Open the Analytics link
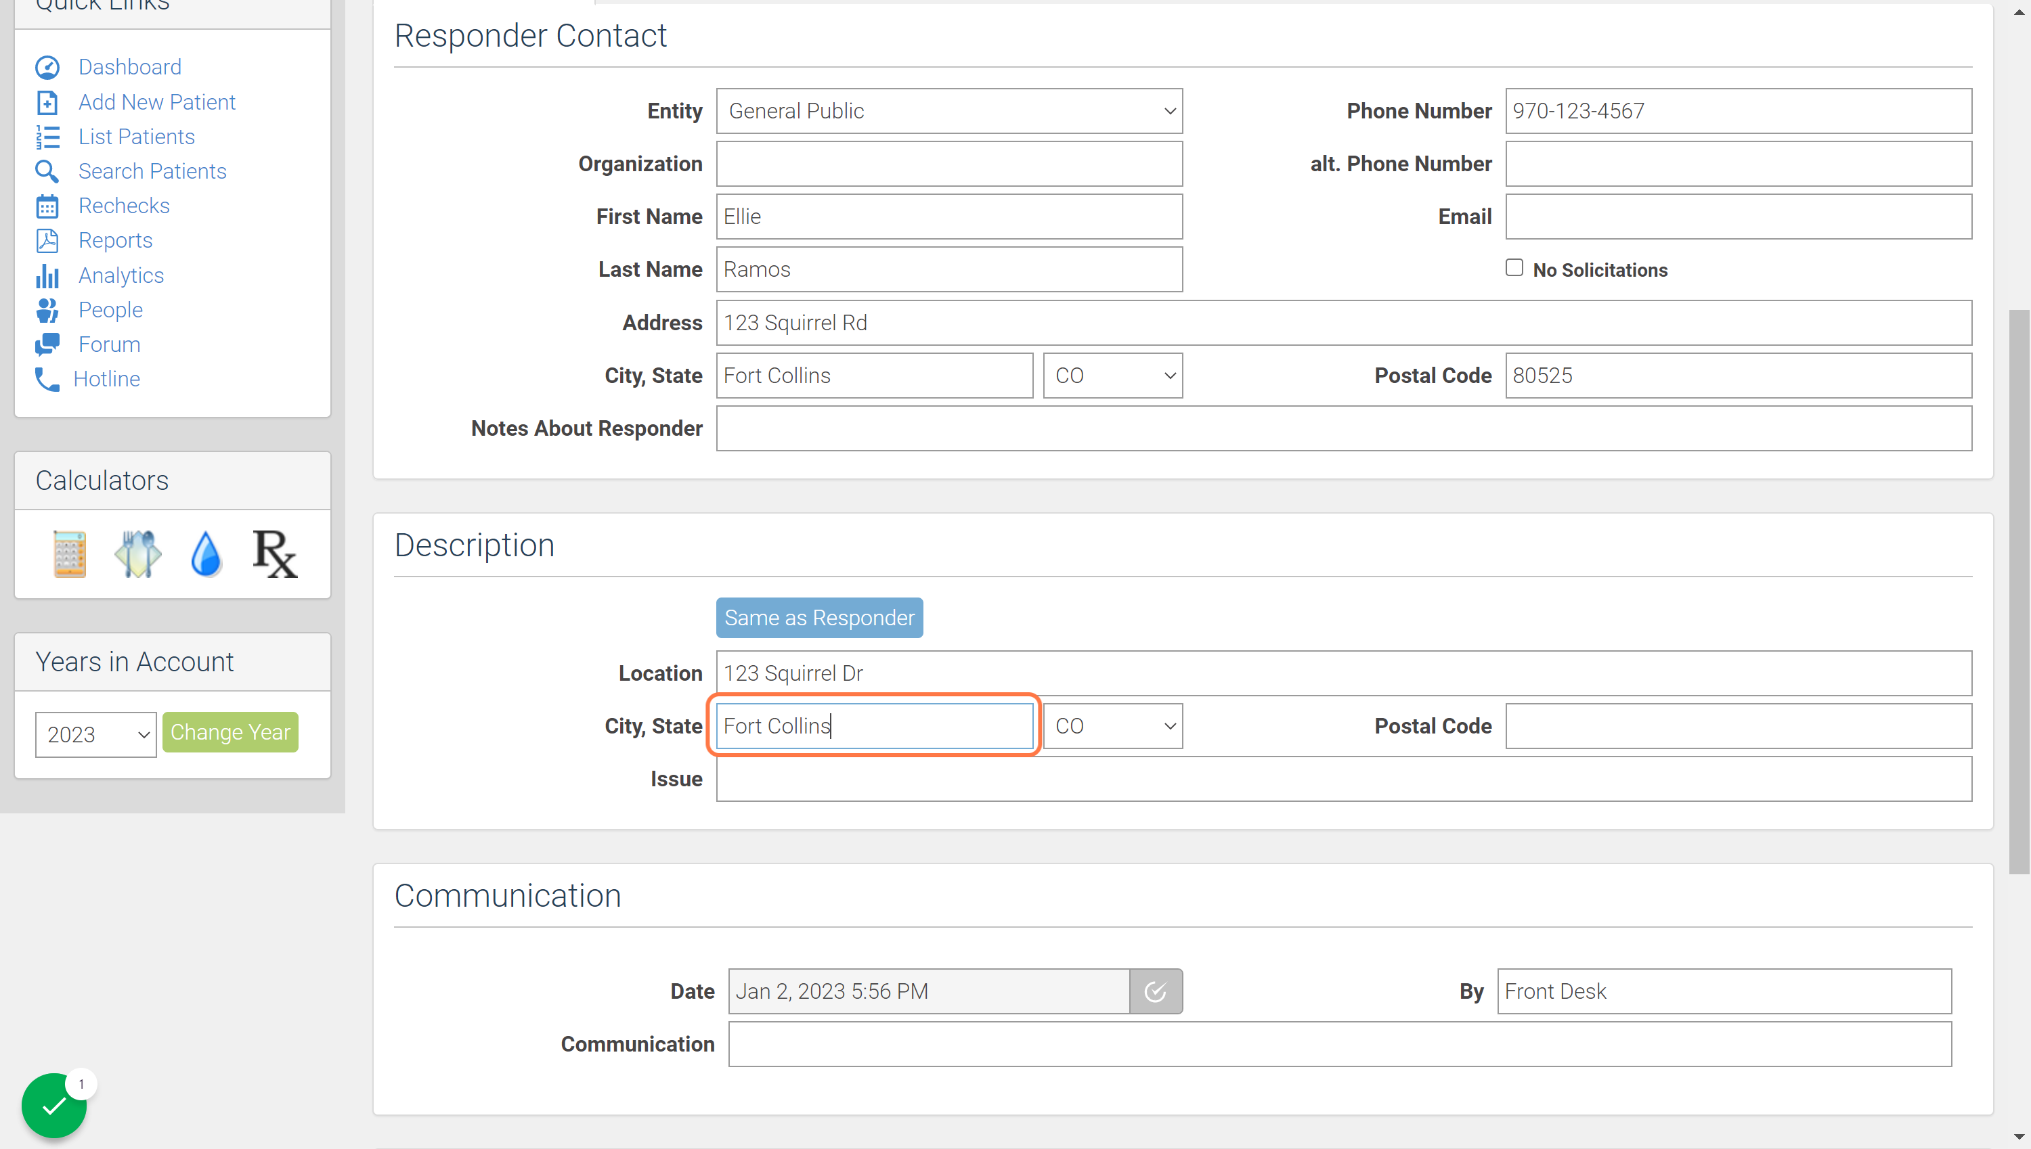Screen dimensions: 2031x1149 [x=122, y=275]
